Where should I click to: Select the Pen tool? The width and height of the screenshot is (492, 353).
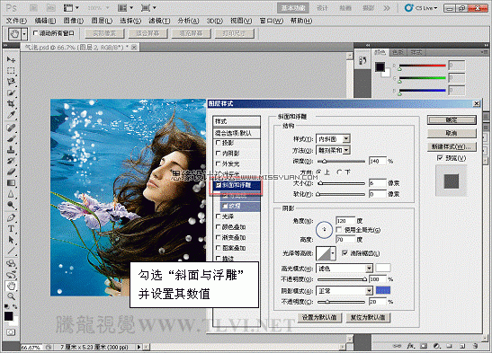11,217
